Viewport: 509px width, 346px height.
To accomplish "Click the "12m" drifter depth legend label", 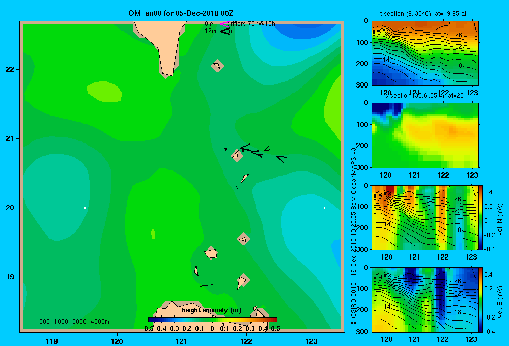I will pos(210,31).
